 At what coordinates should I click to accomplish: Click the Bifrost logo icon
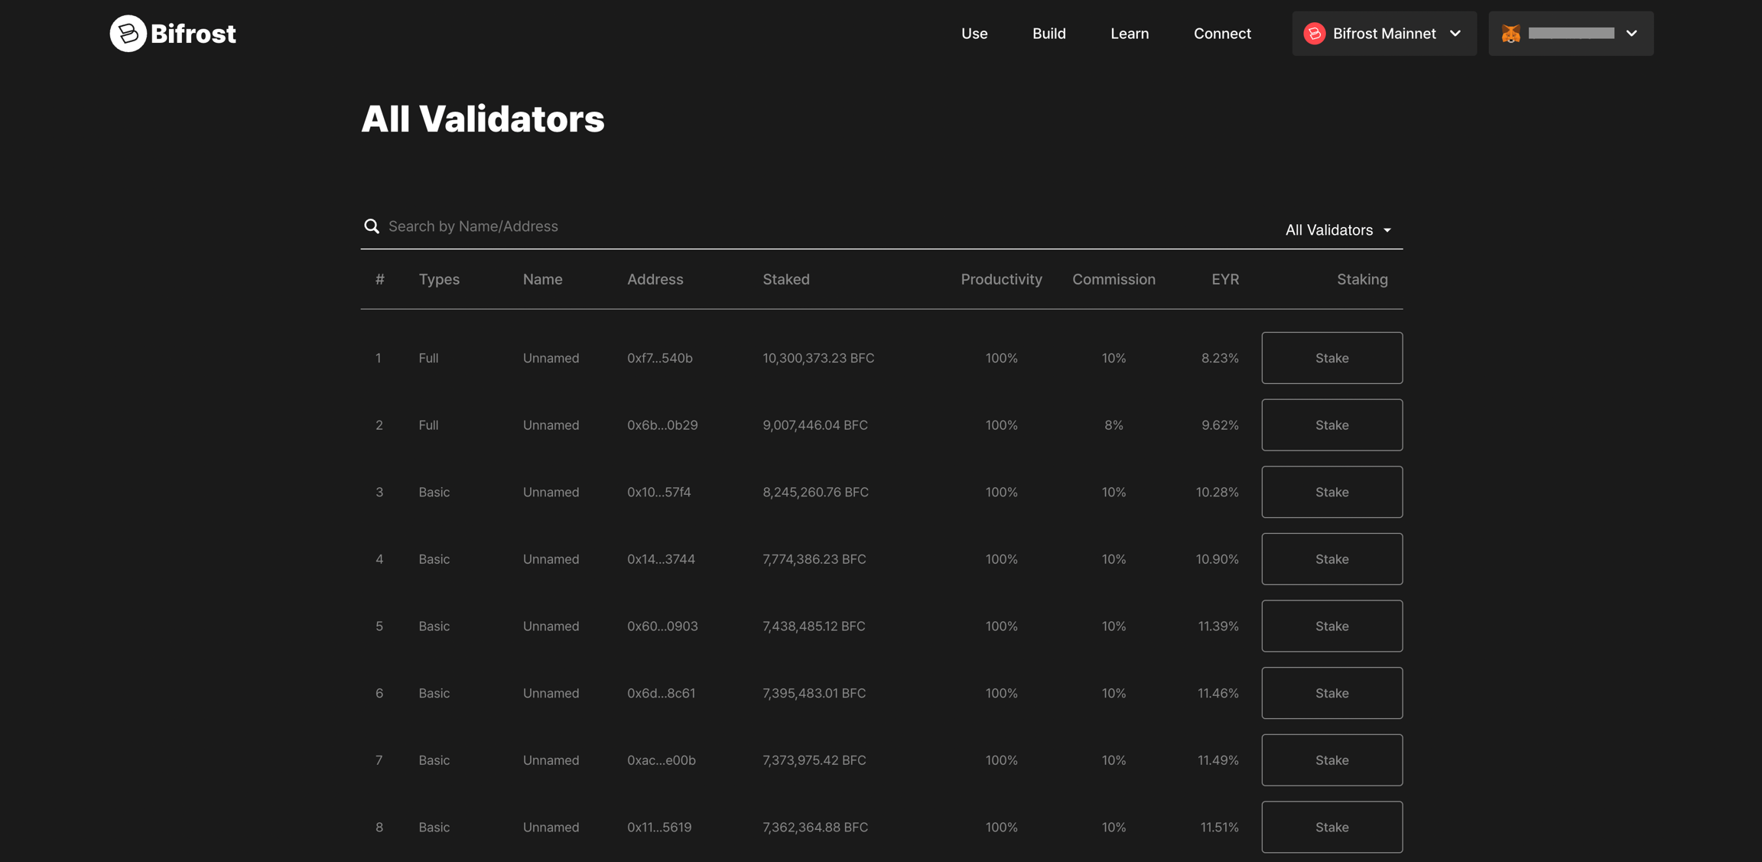(x=128, y=34)
